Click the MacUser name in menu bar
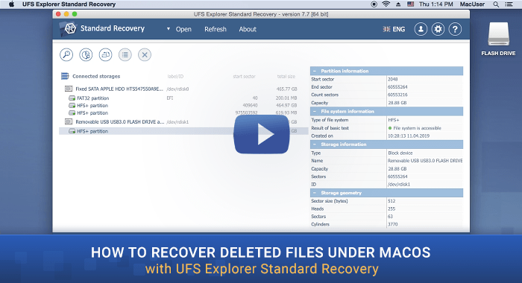This screenshot has height=283, width=522. pyautogui.click(x=472, y=4)
